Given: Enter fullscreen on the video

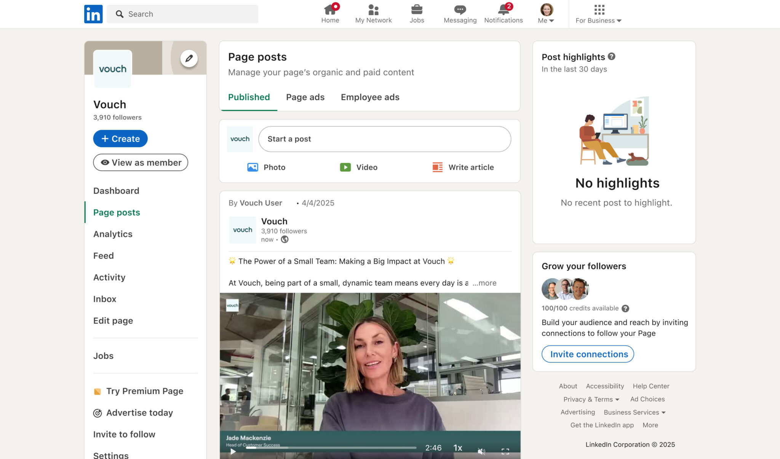Looking at the screenshot, I should point(505,451).
